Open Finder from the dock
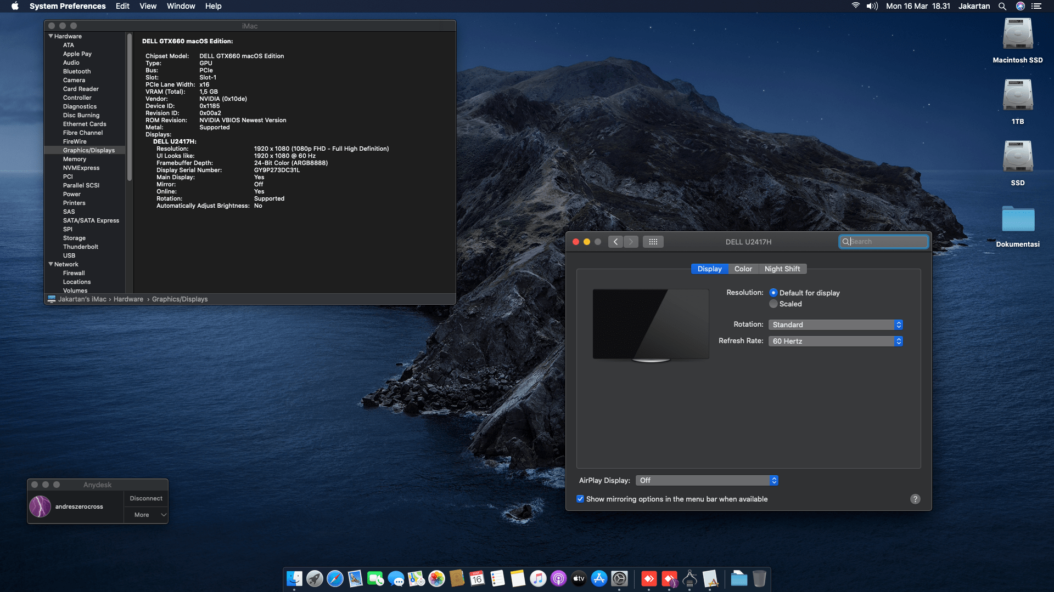Image resolution: width=1054 pixels, height=592 pixels. [x=294, y=578]
